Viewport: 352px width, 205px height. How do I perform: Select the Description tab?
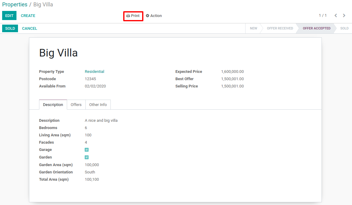[53, 105]
